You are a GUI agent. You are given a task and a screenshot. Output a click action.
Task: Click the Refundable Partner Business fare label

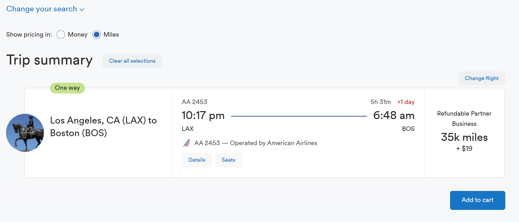(x=464, y=119)
